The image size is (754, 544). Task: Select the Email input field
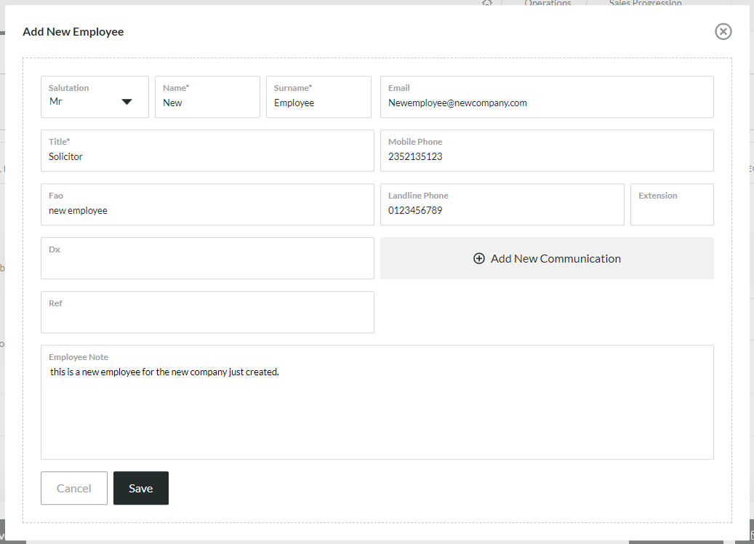547,97
